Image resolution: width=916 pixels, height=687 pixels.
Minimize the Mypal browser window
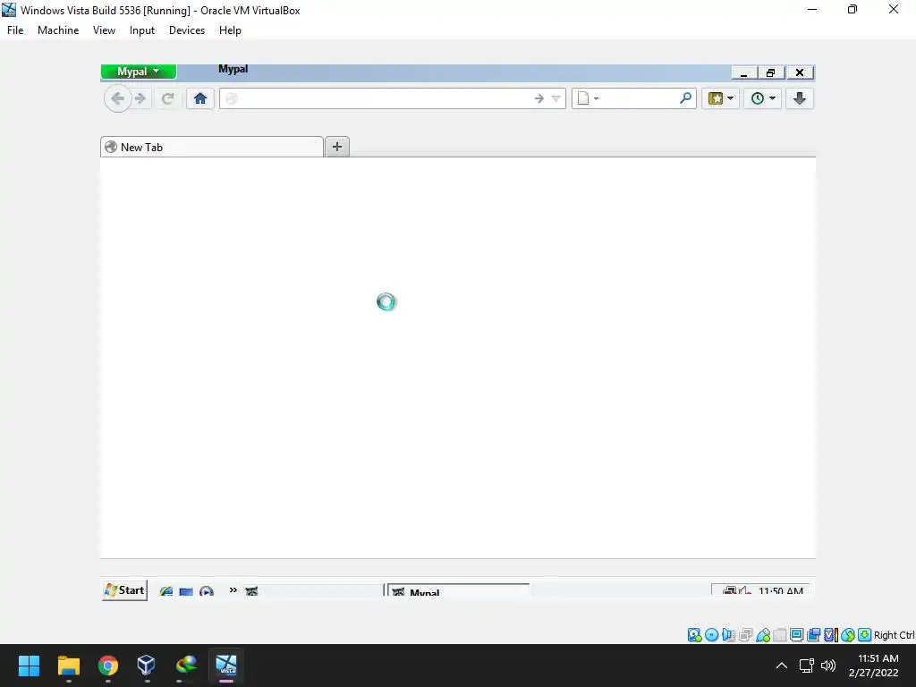coord(744,73)
